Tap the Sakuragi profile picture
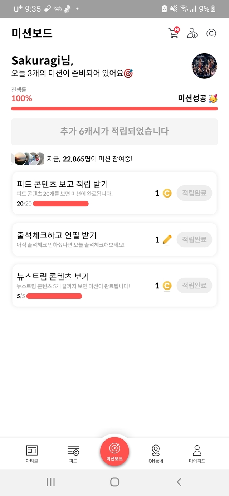Image resolution: width=229 pixels, height=496 pixels. pyautogui.click(x=204, y=66)
